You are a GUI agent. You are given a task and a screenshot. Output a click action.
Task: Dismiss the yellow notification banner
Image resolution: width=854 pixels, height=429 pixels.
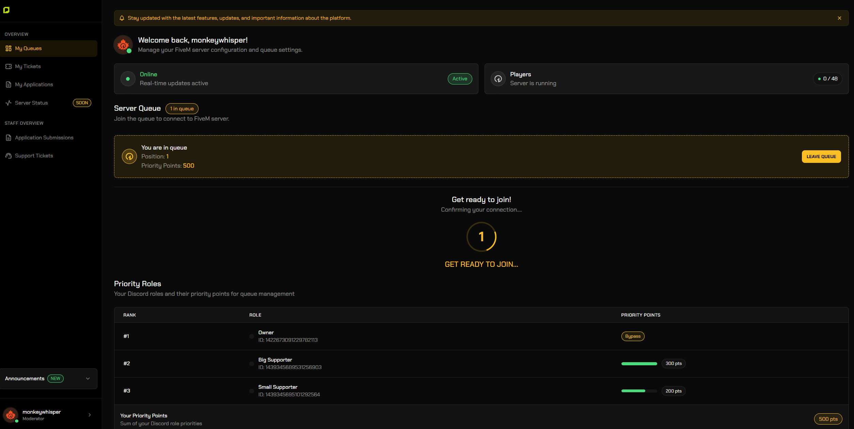tap(839, 18)
